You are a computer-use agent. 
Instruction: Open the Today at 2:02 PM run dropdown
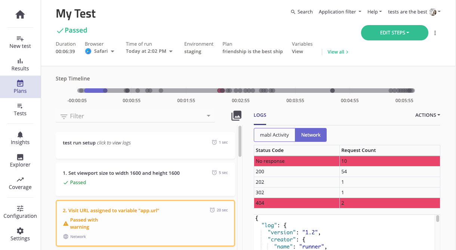click(x=149, y=51)
